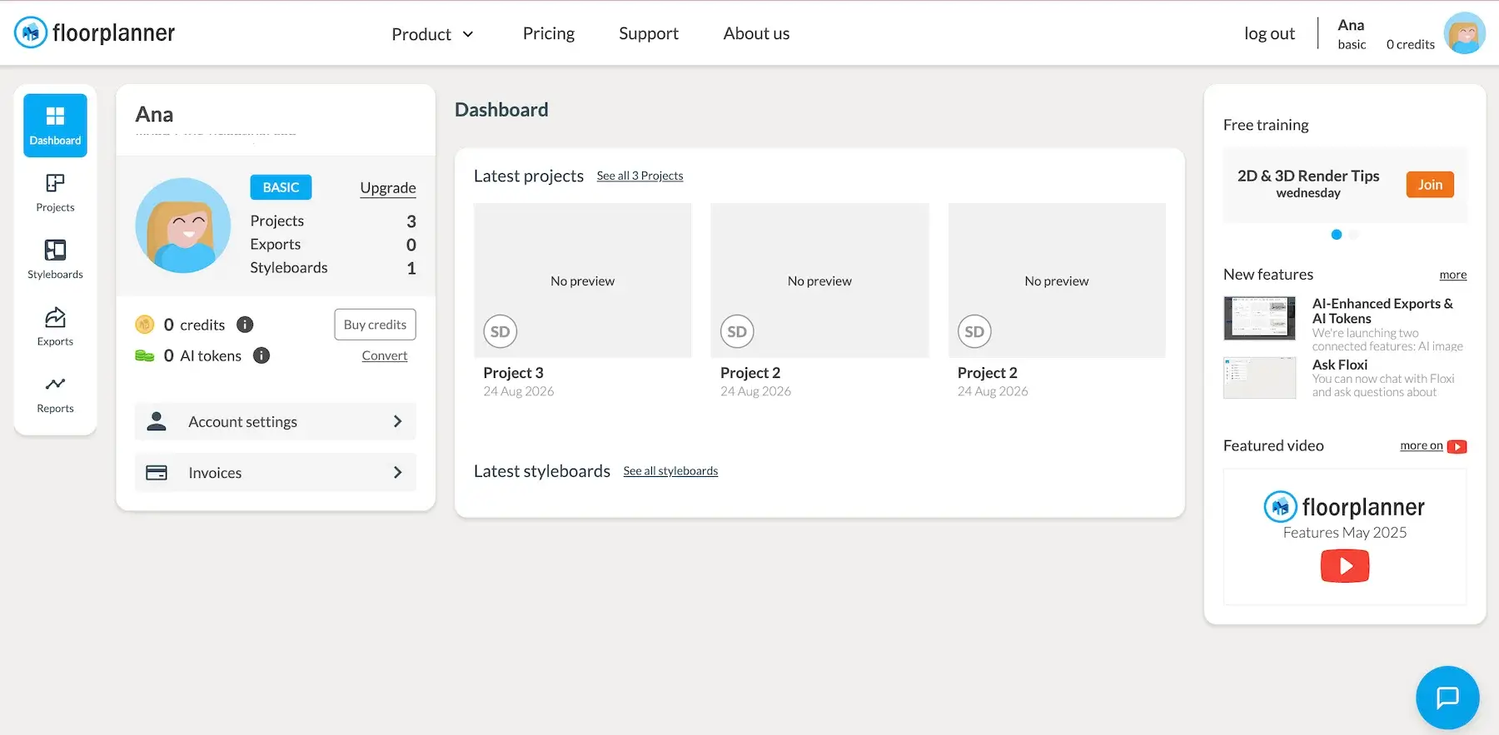1499x735 pixels.
Task: Click the Project 3 title
Action: pyautogui.click(x=513, y=373)
